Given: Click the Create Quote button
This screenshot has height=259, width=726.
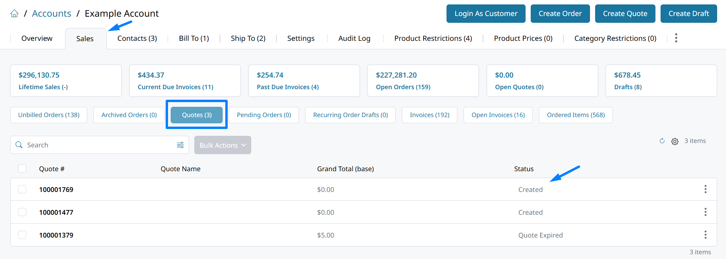Looking at the screenshot, I should coord(625,14).
